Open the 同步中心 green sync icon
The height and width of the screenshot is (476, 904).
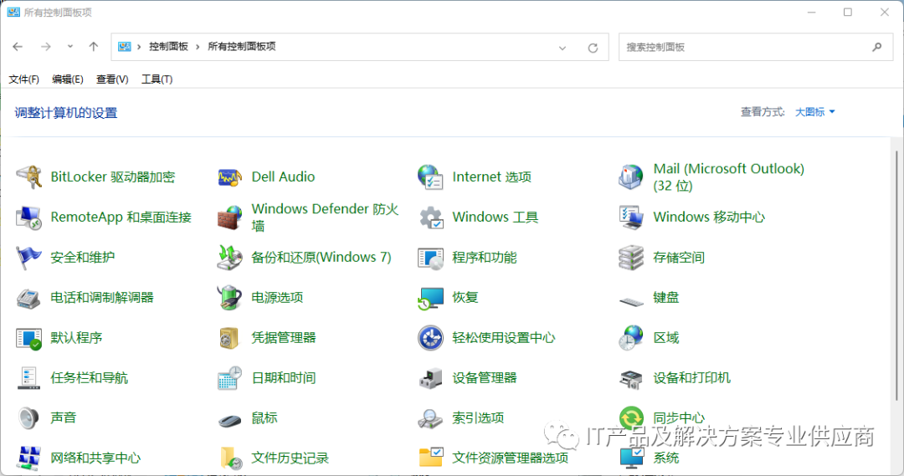[631, 417]
